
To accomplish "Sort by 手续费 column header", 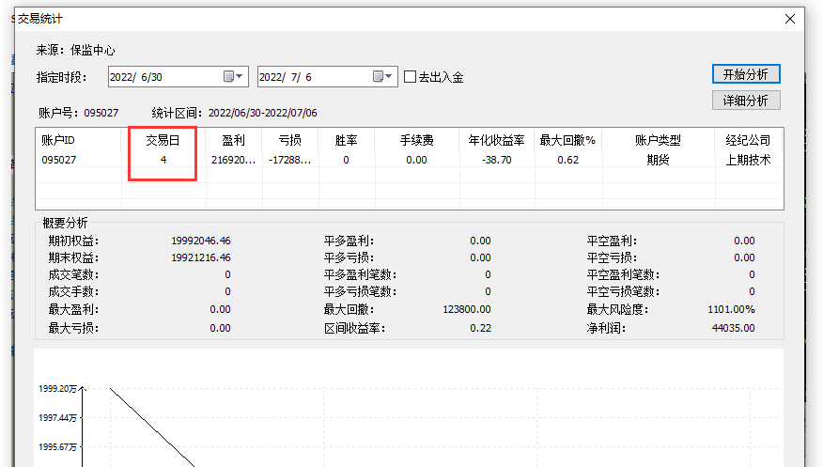I will click(x=417, y=140).
